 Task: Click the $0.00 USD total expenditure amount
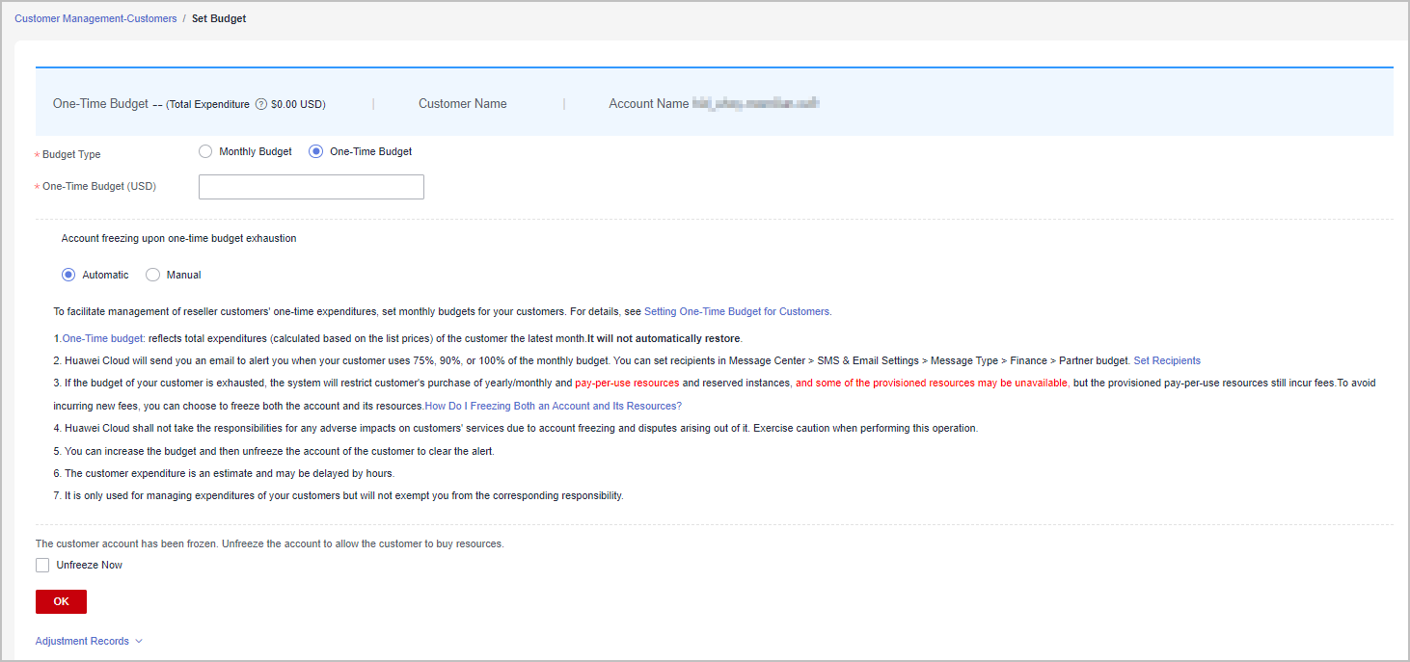click(x=298, y=104)
